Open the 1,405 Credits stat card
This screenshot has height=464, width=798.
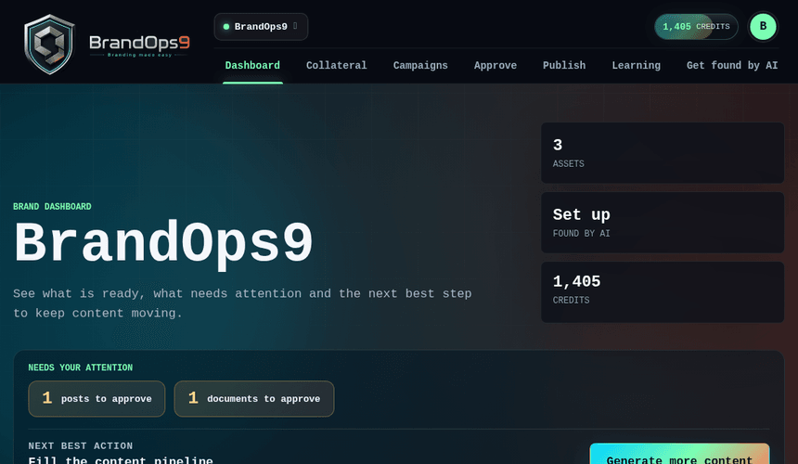pyautogui.click(x=663, y=292)
